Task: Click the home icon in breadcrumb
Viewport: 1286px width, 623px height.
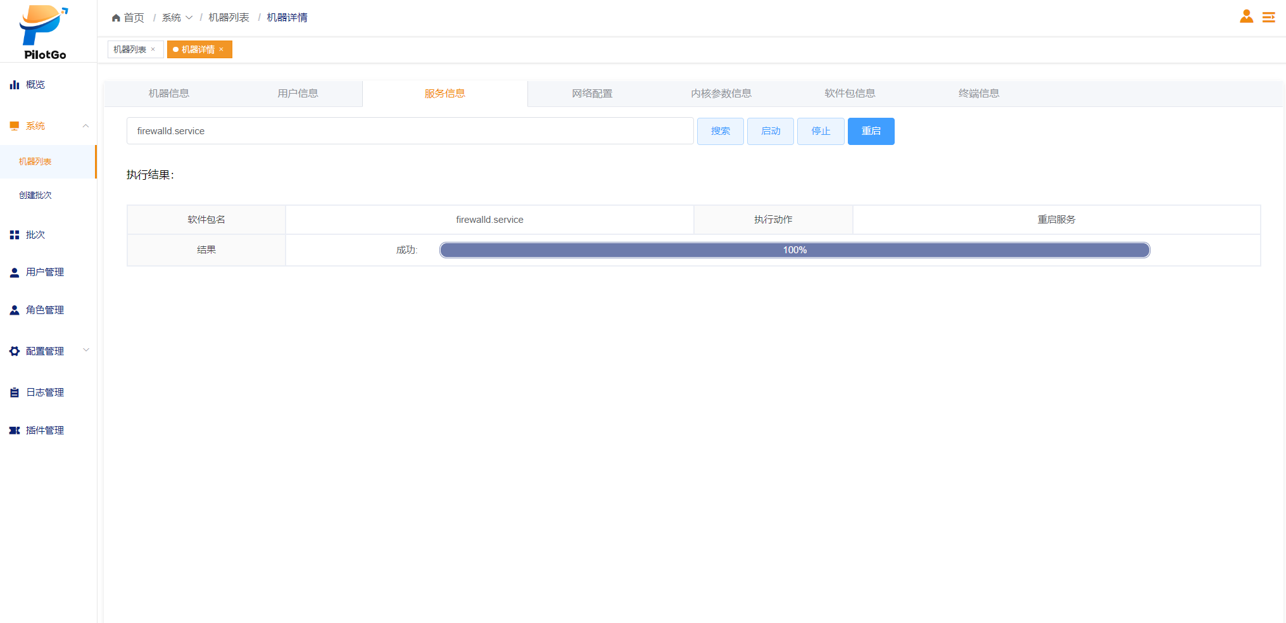Action: tap(116, 18)
